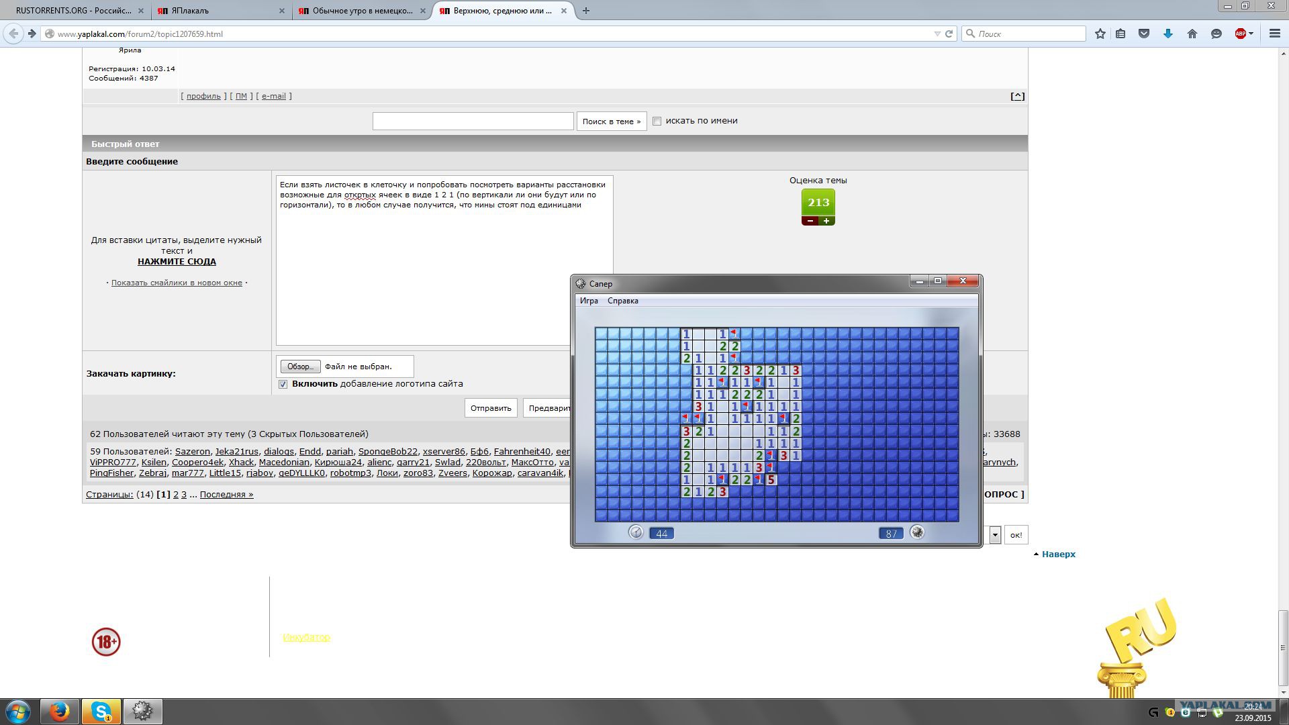Click the Minesweeper clock timer icon
Screen dimensions: 1289x725
pos(636,532)
